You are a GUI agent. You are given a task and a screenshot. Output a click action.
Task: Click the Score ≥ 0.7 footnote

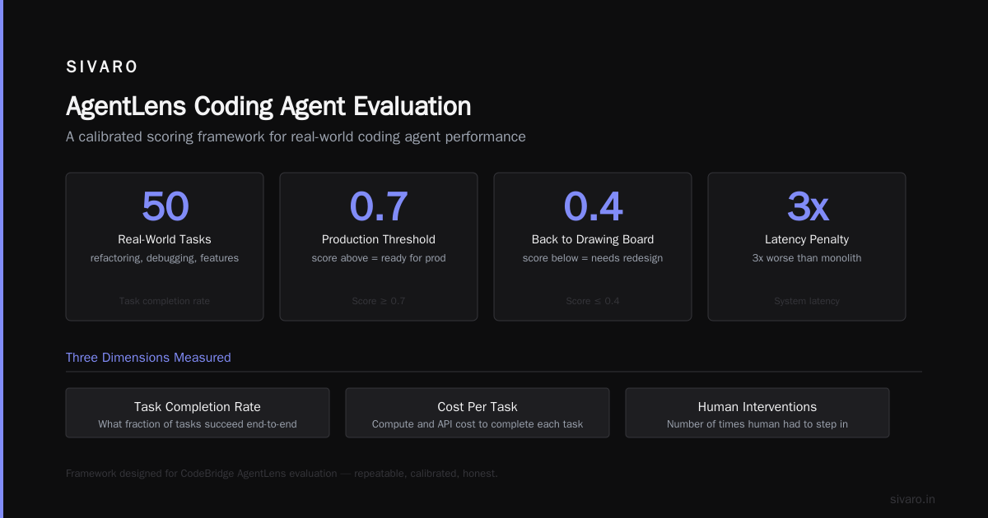pyautogui.click(x=379, y=301)
